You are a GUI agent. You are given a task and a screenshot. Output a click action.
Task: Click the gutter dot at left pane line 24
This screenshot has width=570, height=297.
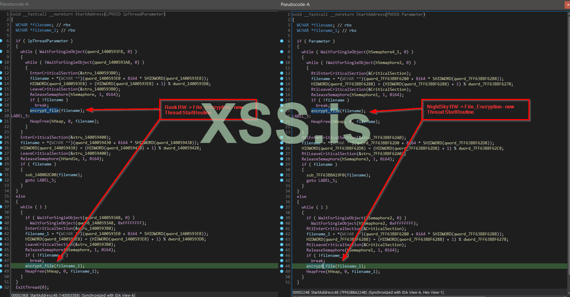(x=1, y=137)
